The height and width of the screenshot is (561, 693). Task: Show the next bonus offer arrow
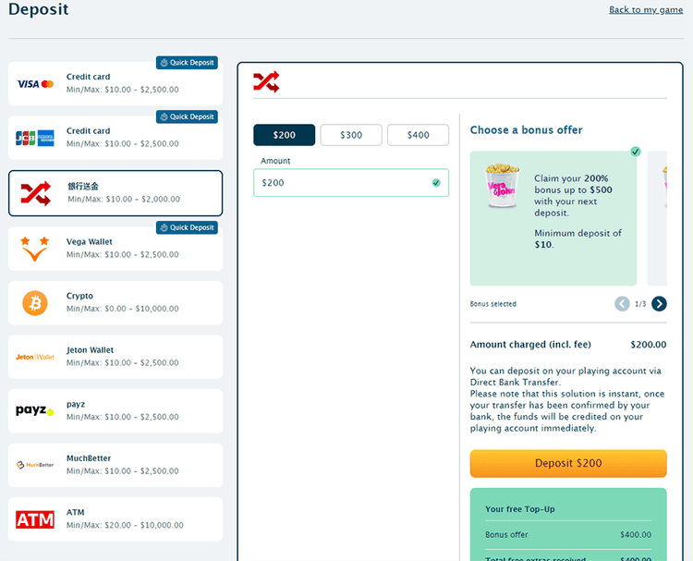pyautogui.click(x=659, y=304)
